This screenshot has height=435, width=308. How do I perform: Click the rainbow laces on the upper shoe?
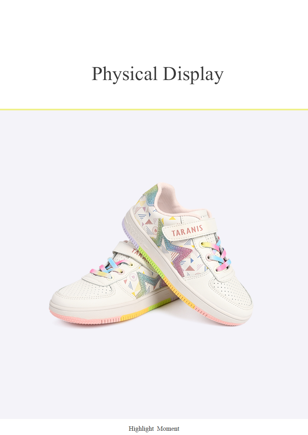(x=216, y=254)
